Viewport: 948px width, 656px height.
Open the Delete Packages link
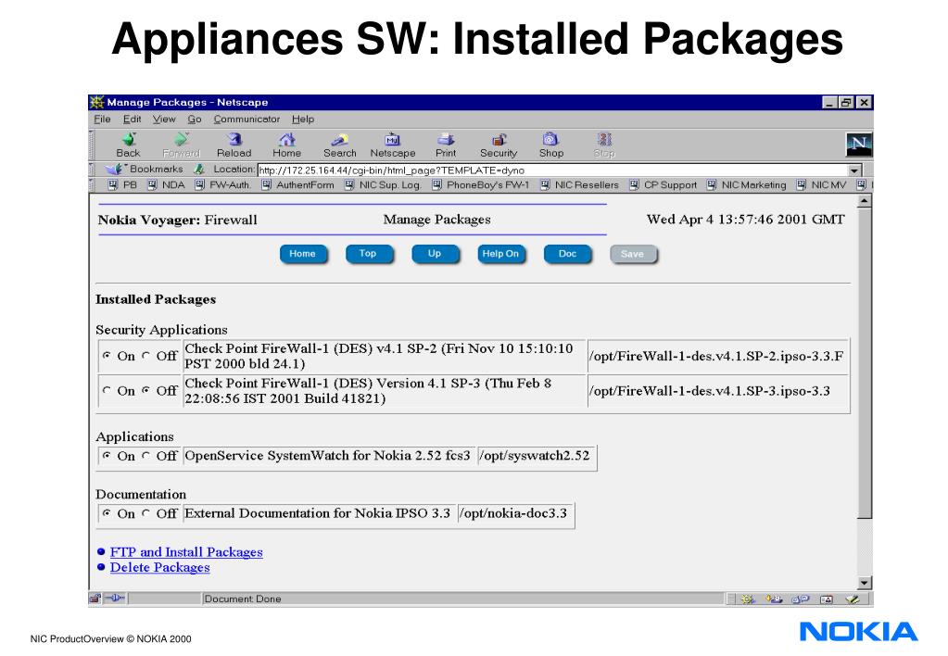[159, 568]
